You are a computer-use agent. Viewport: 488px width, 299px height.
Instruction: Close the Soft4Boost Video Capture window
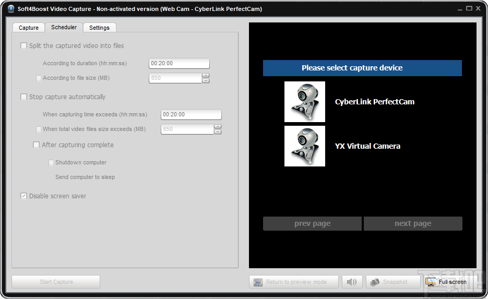(x=479, y=8)
